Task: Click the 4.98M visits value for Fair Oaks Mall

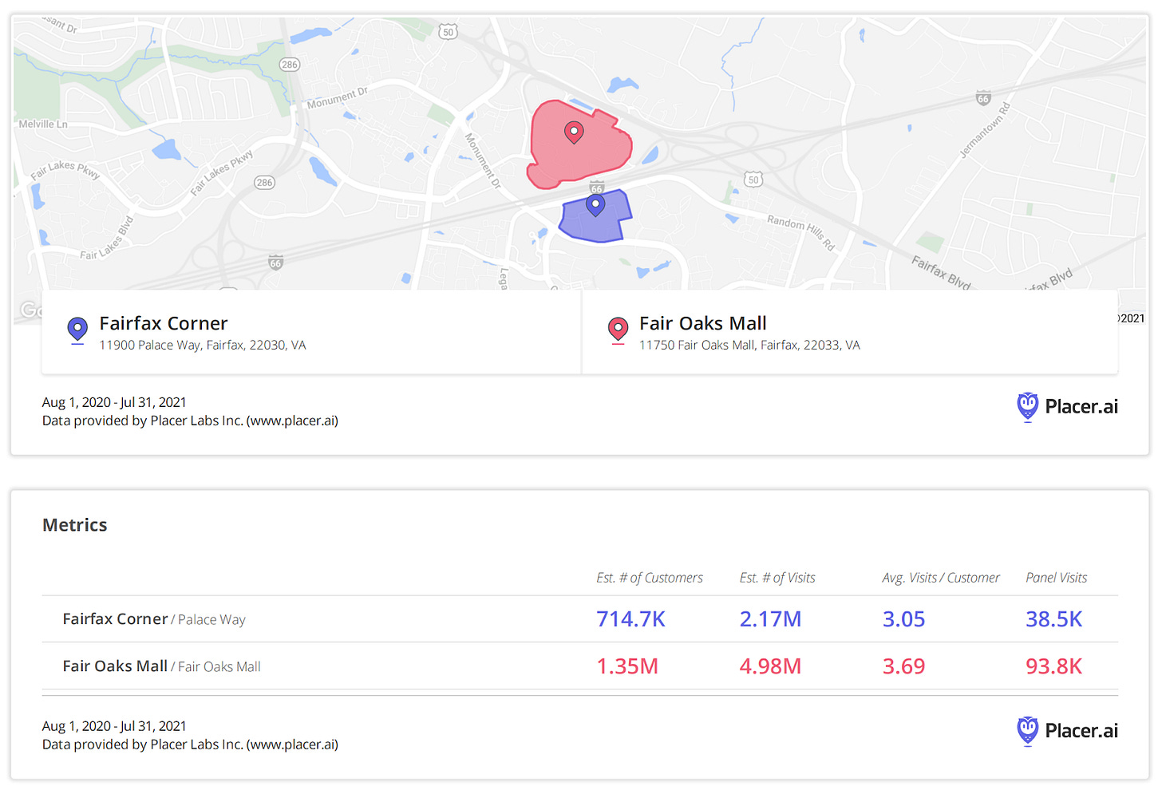Action: pos(770,666)
